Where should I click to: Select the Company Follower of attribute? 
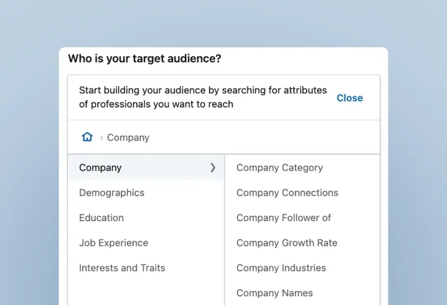coord(284,218)
